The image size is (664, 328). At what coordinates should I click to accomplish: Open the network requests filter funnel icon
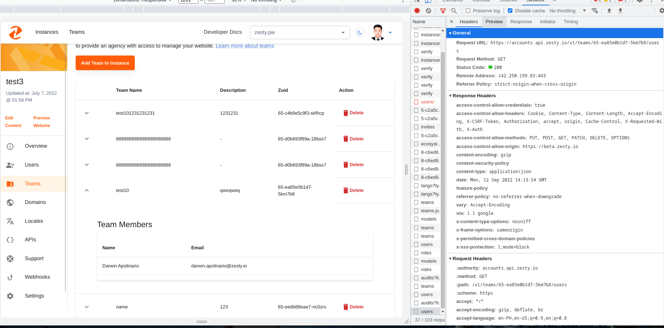(443, 11)
